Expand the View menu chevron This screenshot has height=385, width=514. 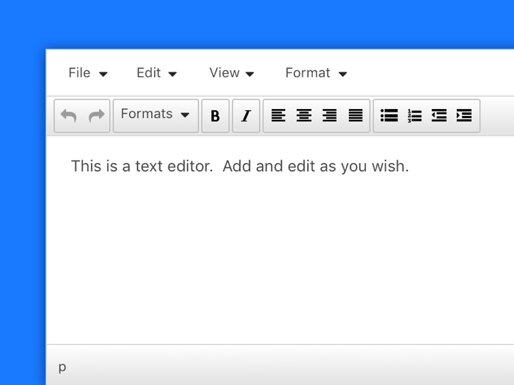coord(250,74)
